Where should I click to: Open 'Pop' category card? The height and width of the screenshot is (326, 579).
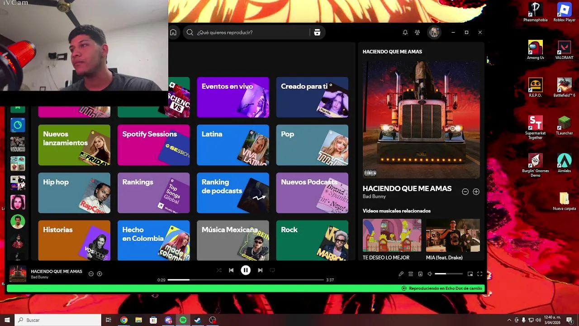point(312,145)
